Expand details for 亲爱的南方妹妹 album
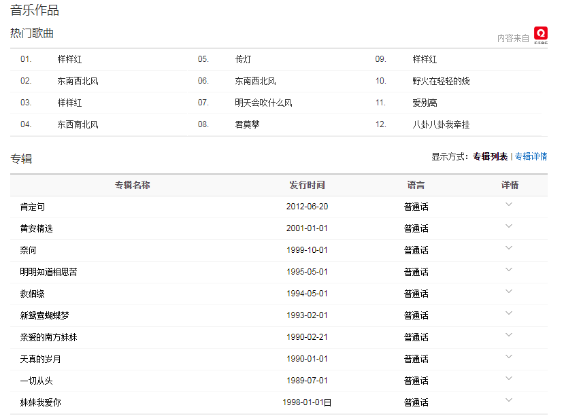The image size is (564, 418). (509, 335)
